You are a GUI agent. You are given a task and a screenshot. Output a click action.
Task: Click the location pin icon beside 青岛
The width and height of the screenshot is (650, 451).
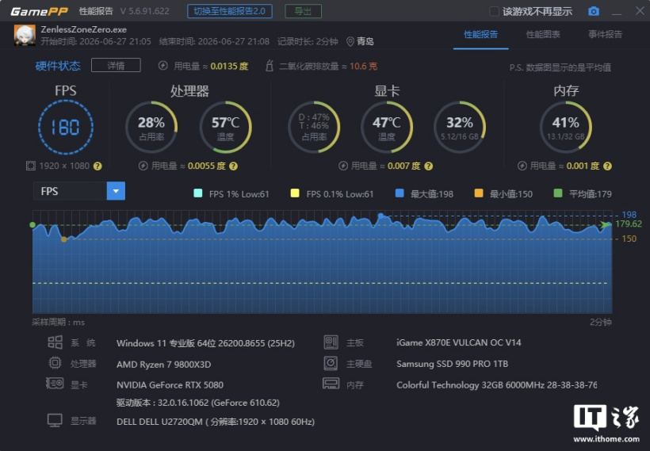click(350, 41)
